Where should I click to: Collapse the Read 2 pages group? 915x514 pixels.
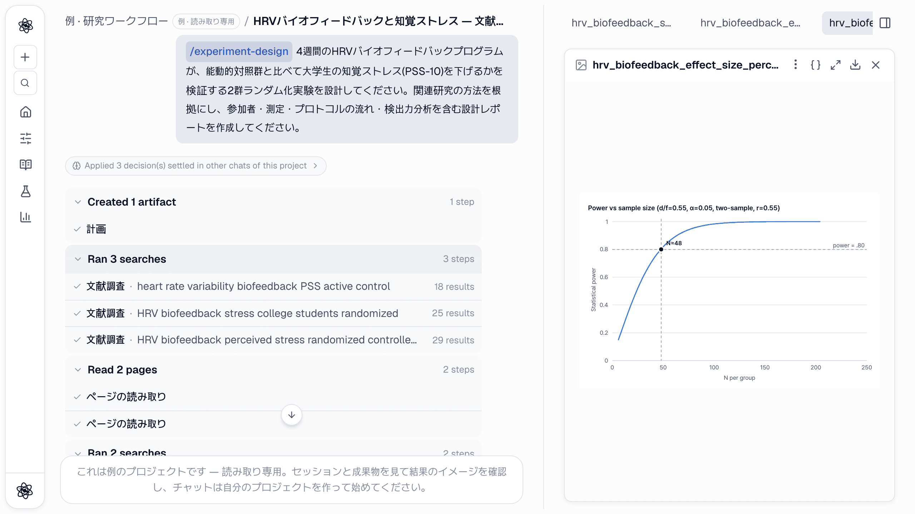tap(273, 370)
